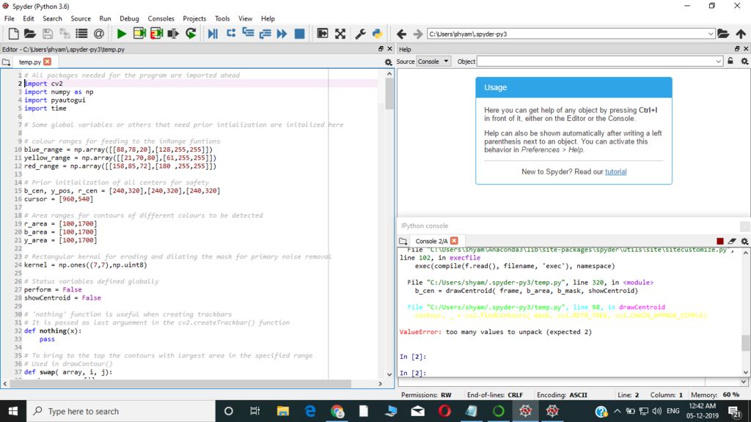Open the Consoles menu
751x422 pixels.
click(x=161, y=18)
